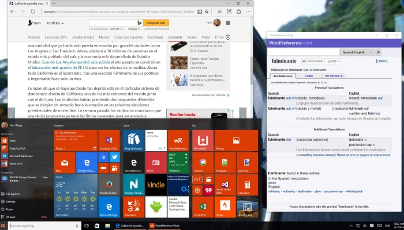Viewport: 404px width, 230px height.
Task: Open All apps in Start menu
Action: point(11,217)
